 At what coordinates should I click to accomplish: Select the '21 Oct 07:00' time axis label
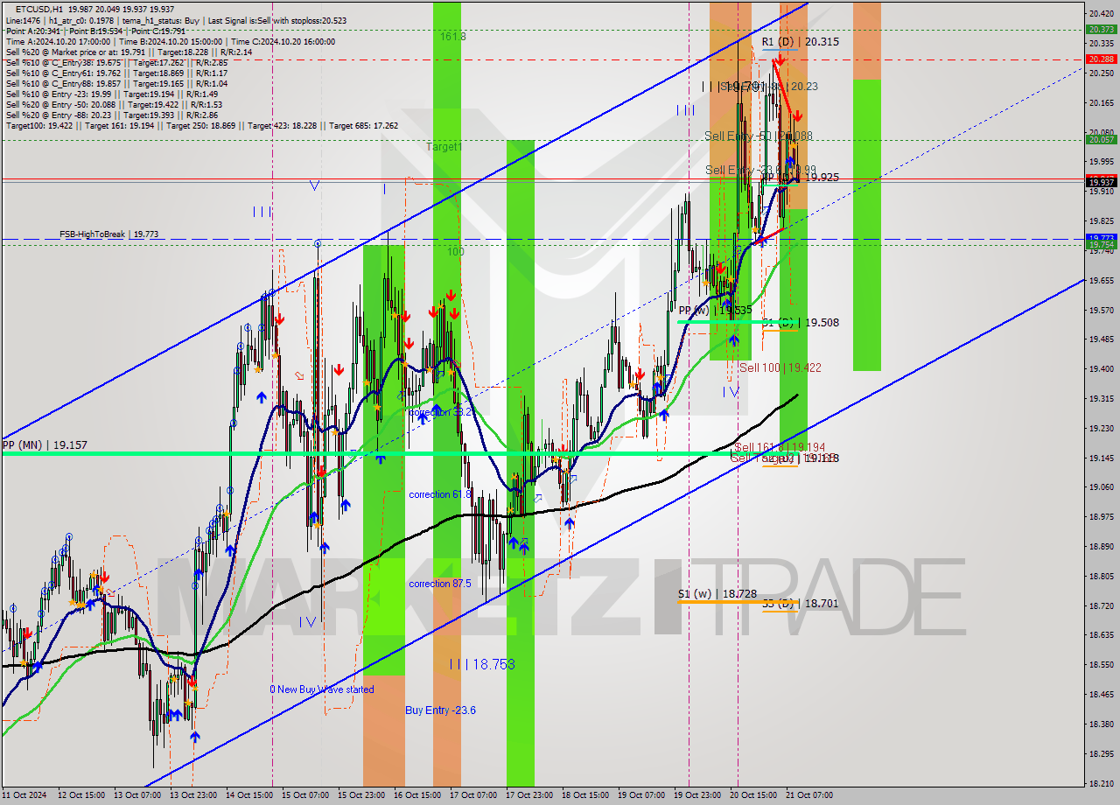click(809, 795)
